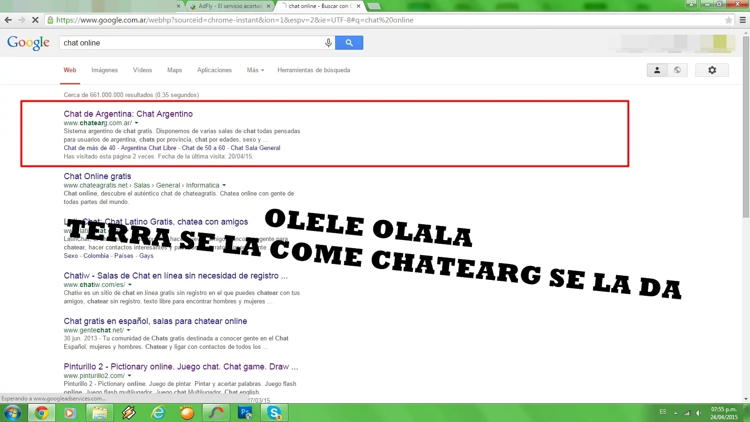The image size is (750, 422).
Task: Open the new tab button in Chrome
Action: point(374,6)
